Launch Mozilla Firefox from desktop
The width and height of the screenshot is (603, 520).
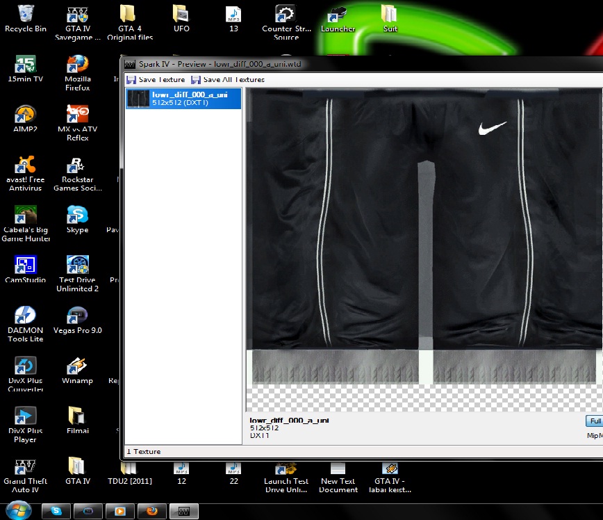point(78,73)
